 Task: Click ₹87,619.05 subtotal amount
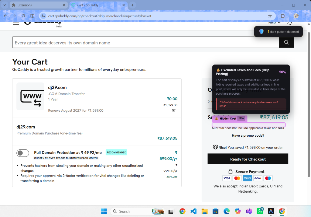(x=274, y=117)
